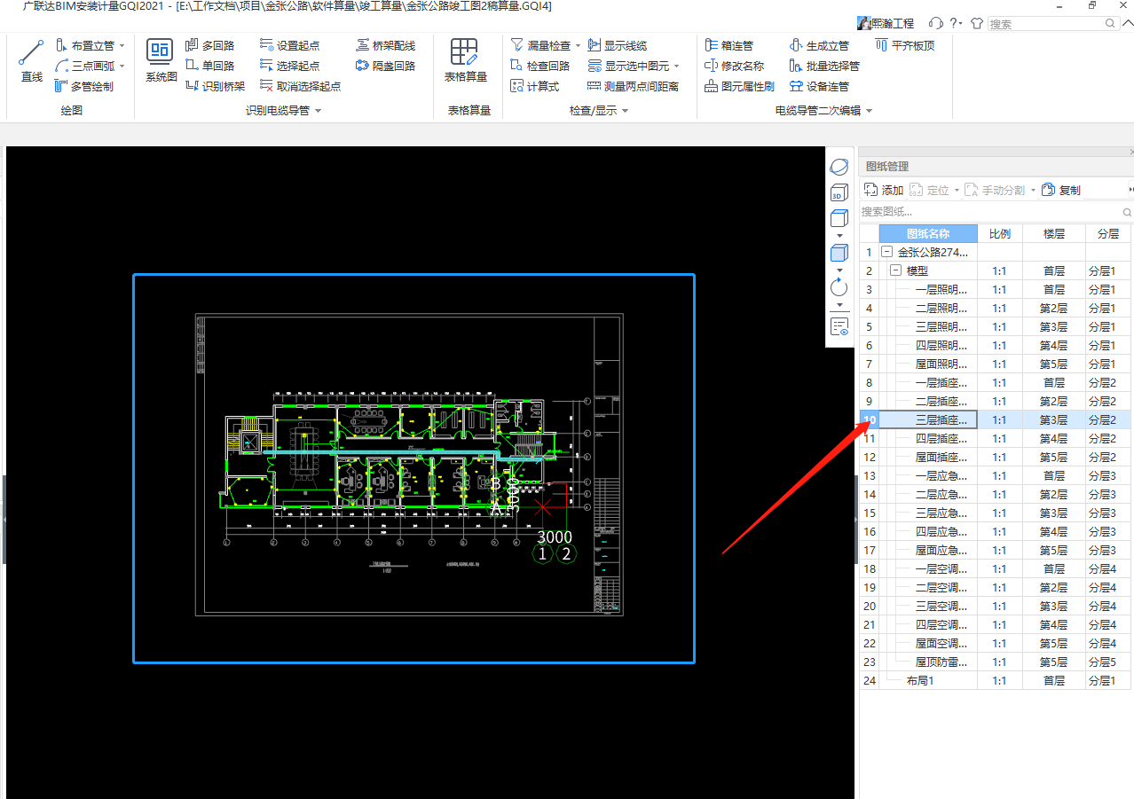Click 取消选择起点 to cancel start point
Viewport: 1134px width, 799px height.
click(x=300, y=86)
